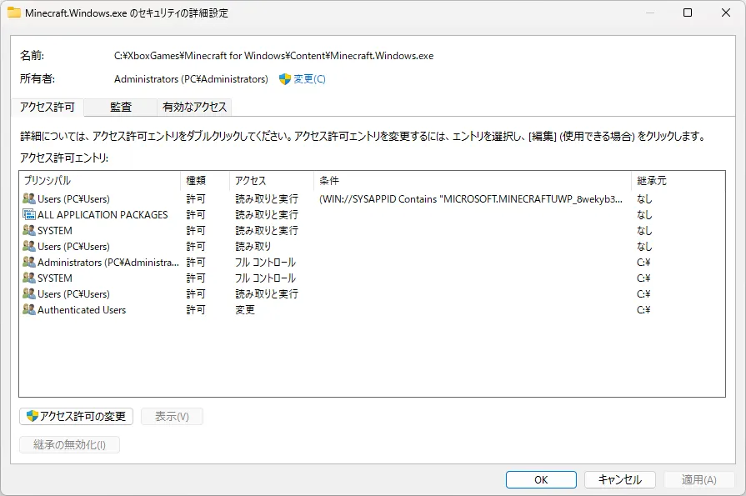Switch to the 有効なアクセス tab
Image resolution: width=746 pixels, height=496 pixels.
tap(194, 107)
